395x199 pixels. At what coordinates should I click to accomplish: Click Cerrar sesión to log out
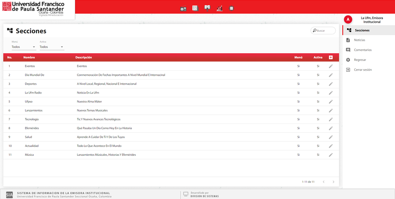pos(363,70)
